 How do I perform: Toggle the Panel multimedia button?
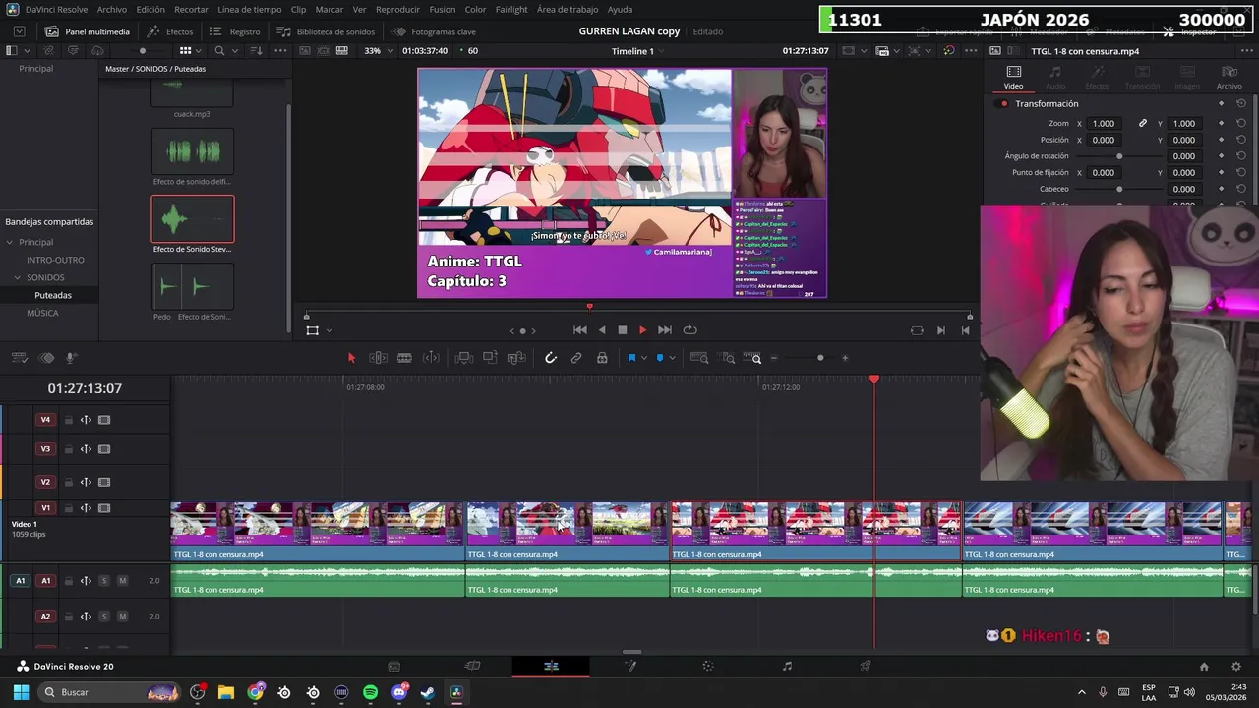tap(88, 31)
